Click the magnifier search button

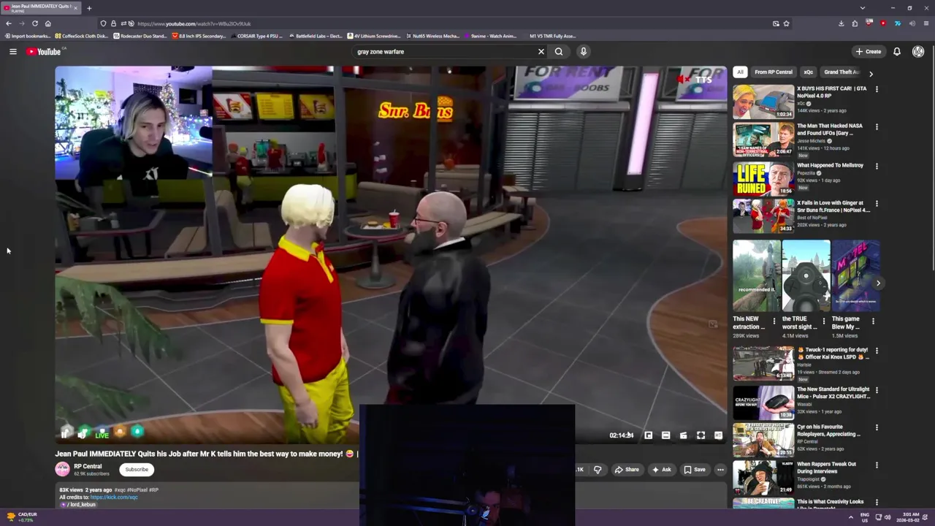click(x=559, y=51)
